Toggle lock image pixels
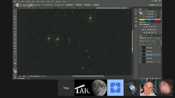The image size is (175, 98). (x=145, y=44)
